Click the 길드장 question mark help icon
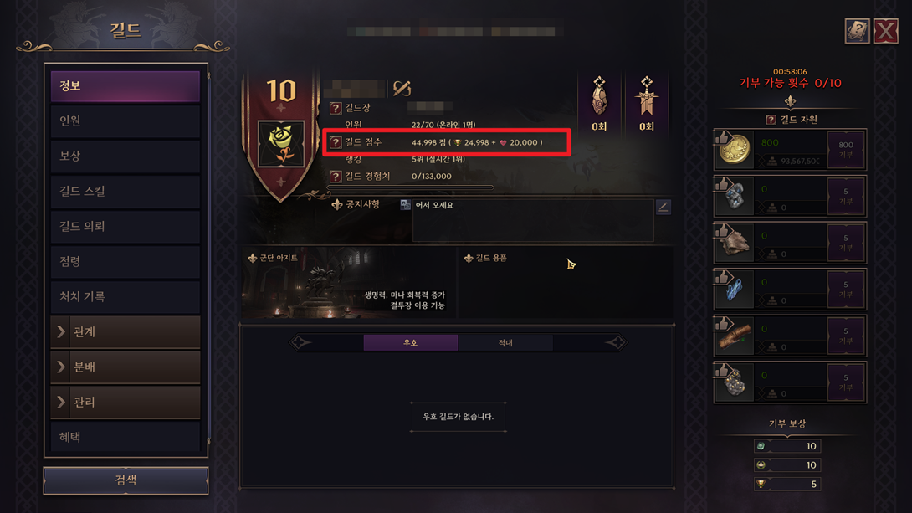Image resolution: width=912 pixels, height=513 pixels. pos(336,108)
